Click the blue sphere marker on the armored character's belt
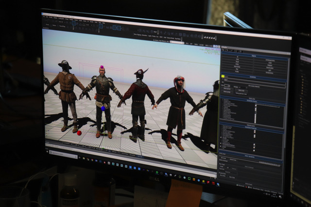The width and height of the screenshot is (311, 207). point(103,109)
